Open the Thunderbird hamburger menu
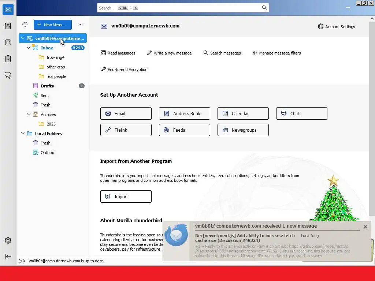This screenshot has height=281, width=375. coord(348,8)
